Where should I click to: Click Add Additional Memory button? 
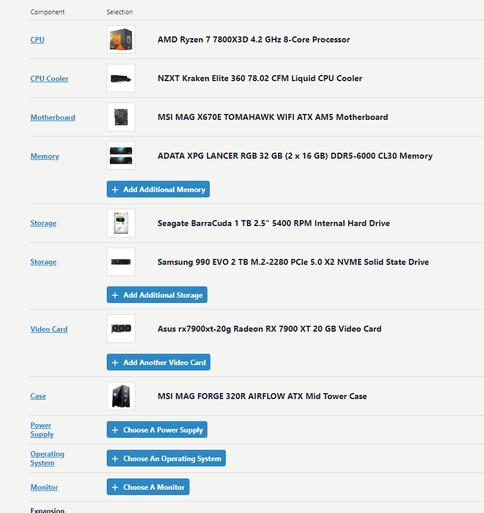tap(158, 189)
